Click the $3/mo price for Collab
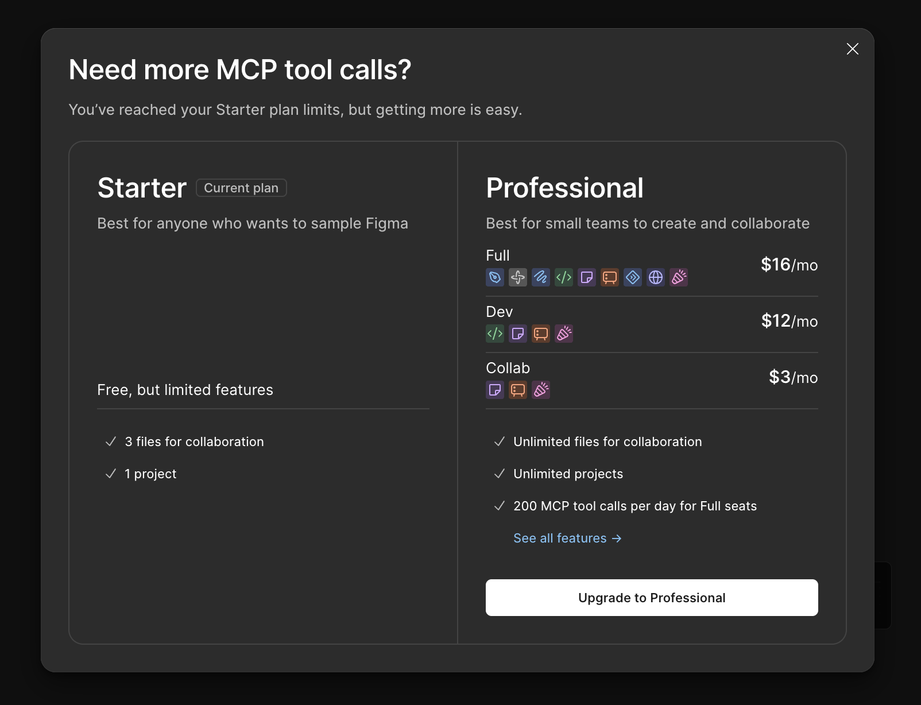The height and width of the screenshot is (705, 921). click(794, 377)
